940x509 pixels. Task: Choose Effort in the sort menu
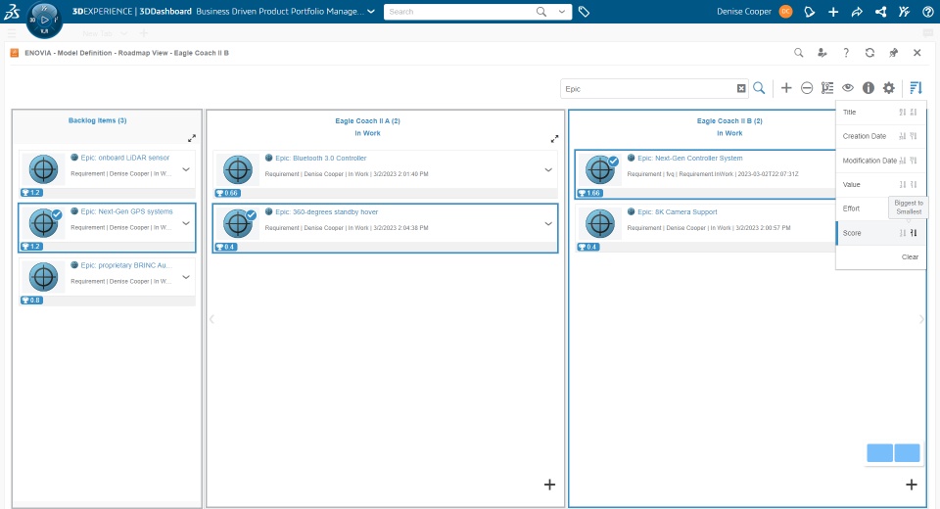click(x=851, y=208)
